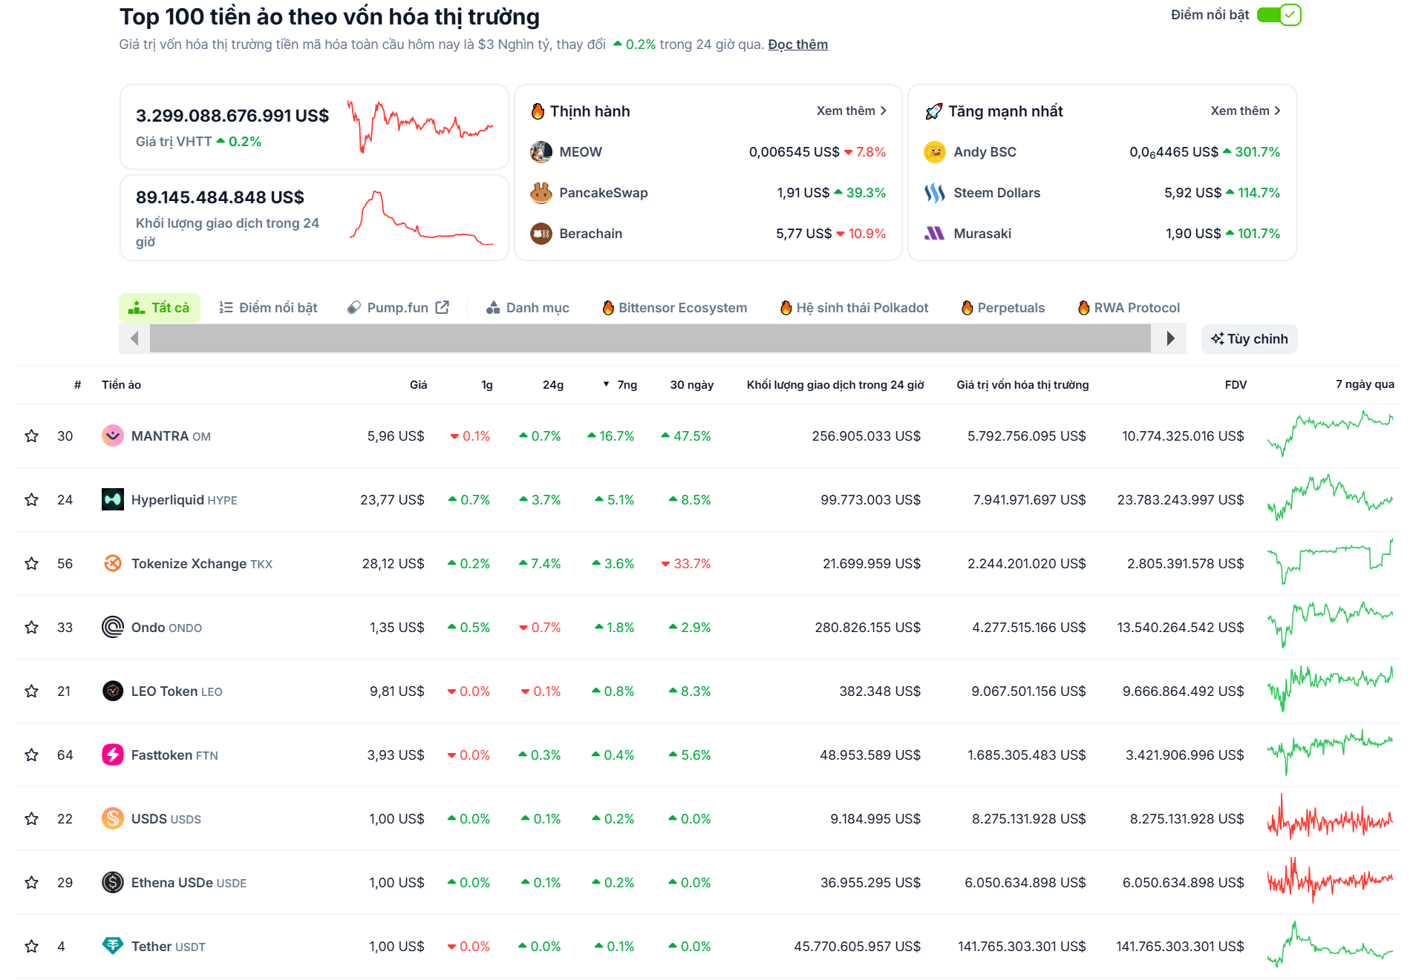Open MANTRA 7-day sparkline chart
Screen dimensions: 1413x980
[1330, 434]
